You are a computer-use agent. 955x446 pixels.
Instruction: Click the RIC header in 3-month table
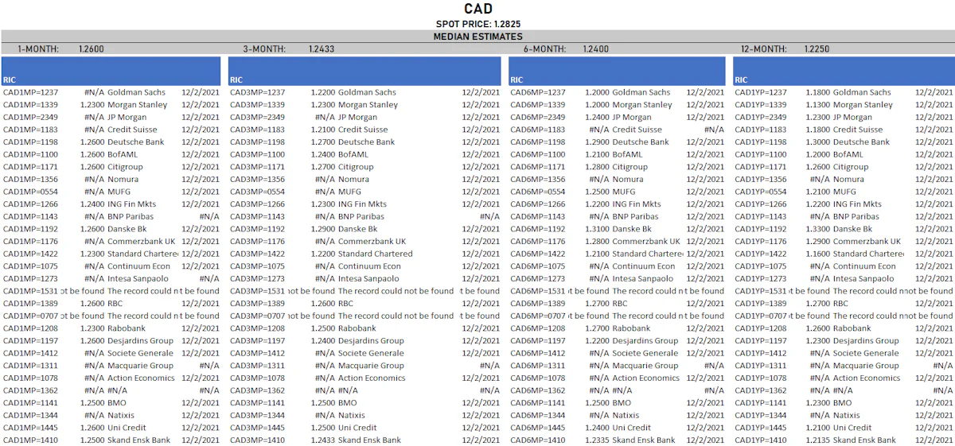click(236, 80)
